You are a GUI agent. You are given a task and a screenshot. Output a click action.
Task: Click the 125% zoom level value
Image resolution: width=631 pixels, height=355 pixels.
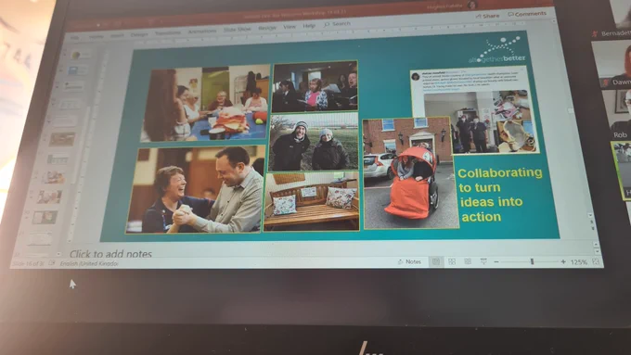579,262
